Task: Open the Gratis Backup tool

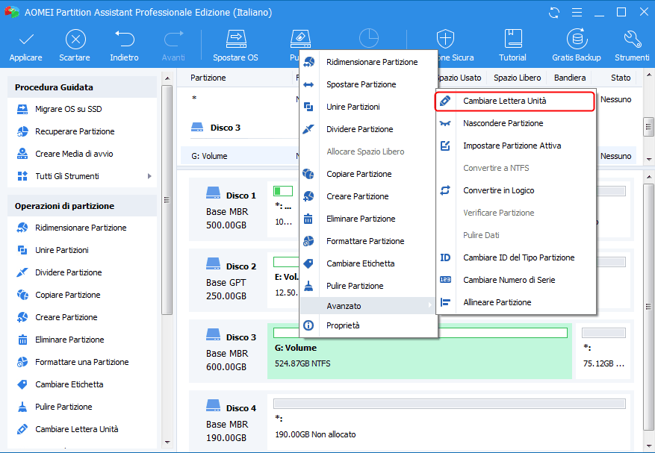Action: click(577, 46)
